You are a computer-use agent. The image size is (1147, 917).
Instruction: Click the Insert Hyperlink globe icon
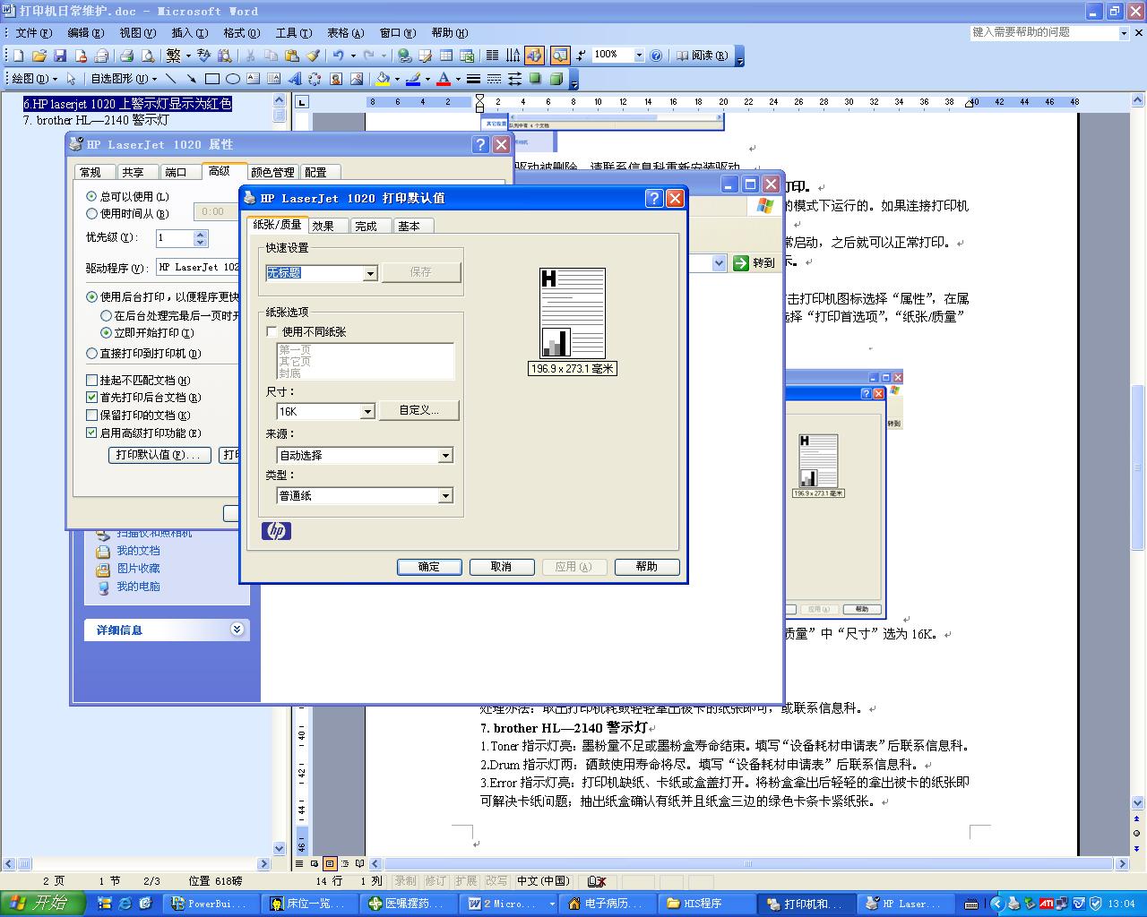[404, 56]
